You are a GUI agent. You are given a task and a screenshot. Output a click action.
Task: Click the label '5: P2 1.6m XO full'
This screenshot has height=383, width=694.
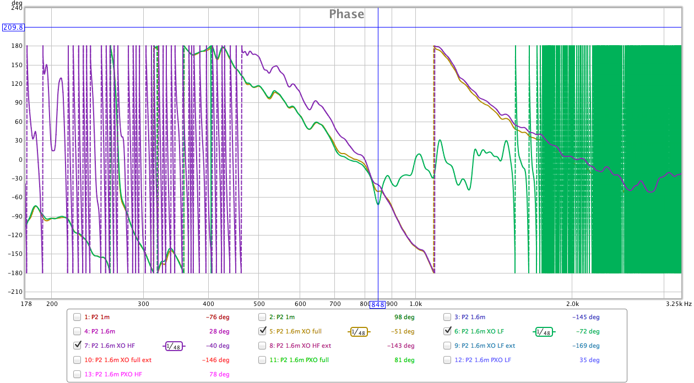[x=295, y=331]
